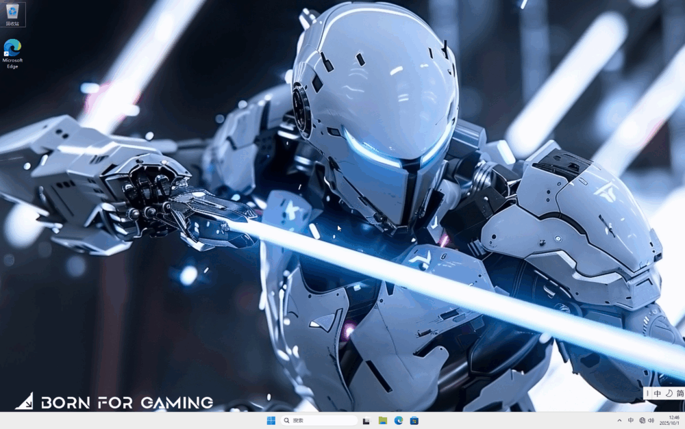Click the Show Desktop strip at the taskbar's right edge
The width and height of the screenshot is (685, 429).
(x=683, y=420)
